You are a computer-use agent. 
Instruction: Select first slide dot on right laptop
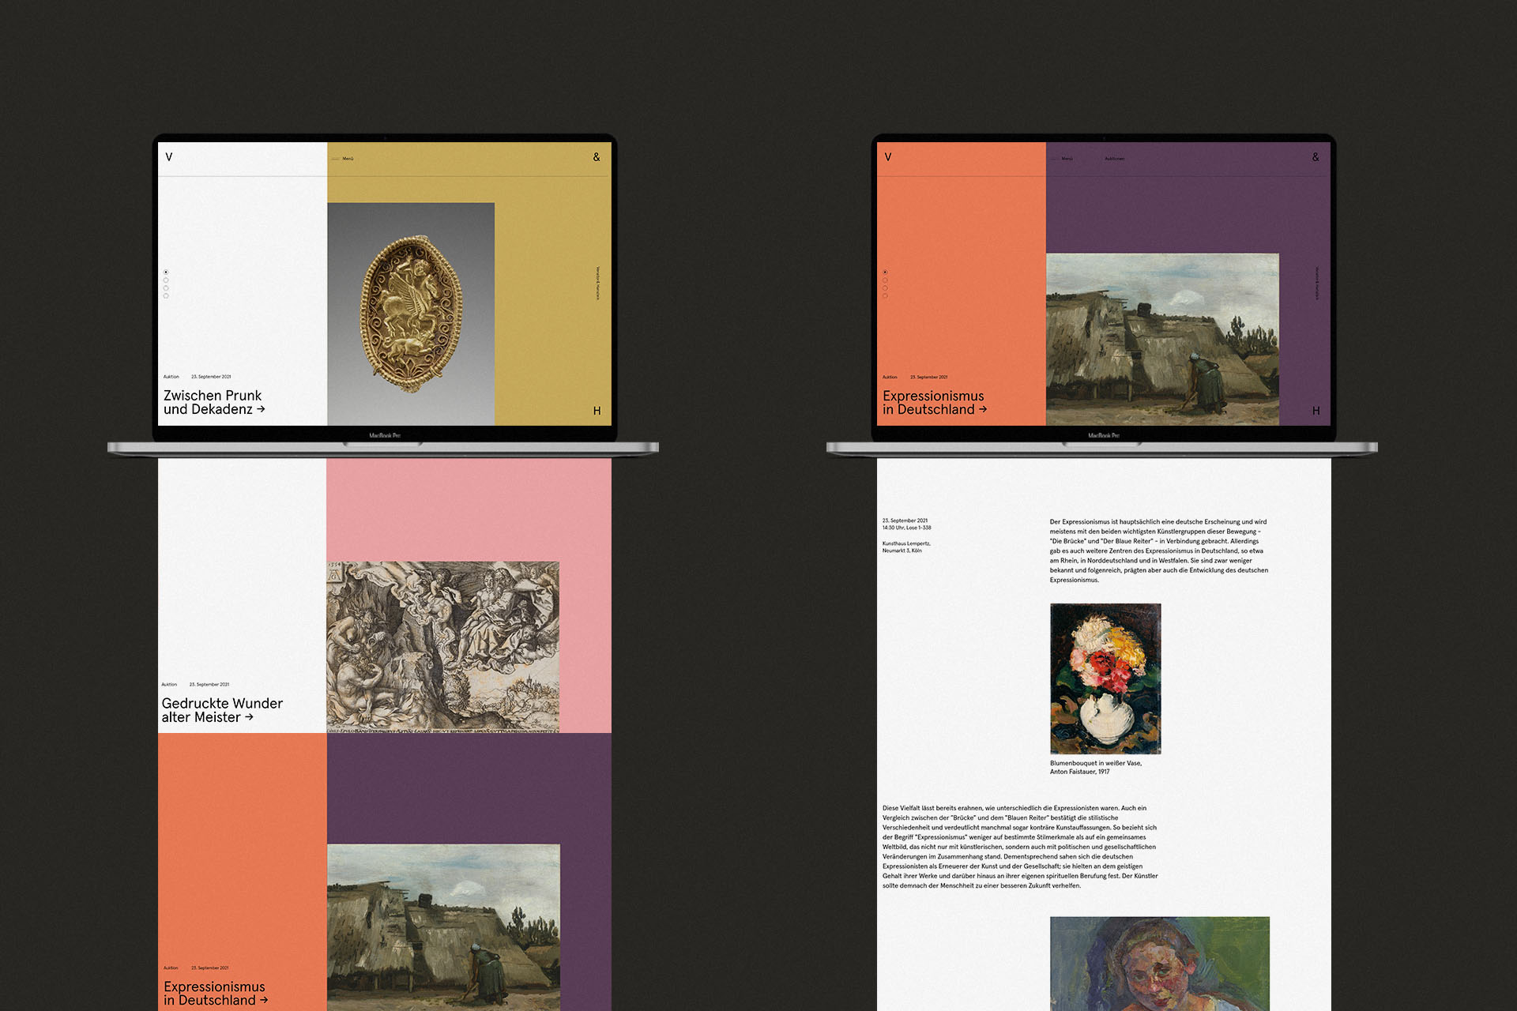[885, 272]
